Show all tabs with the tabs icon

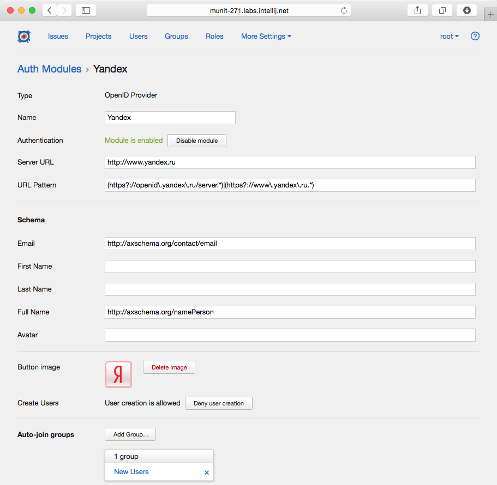pos(442,10)
